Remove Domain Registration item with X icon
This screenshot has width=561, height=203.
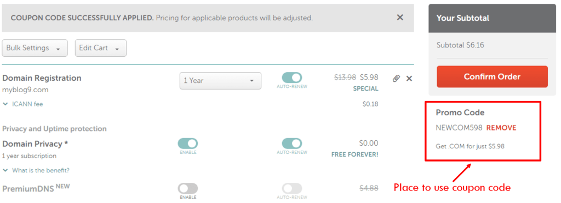[x=409, y=79]
